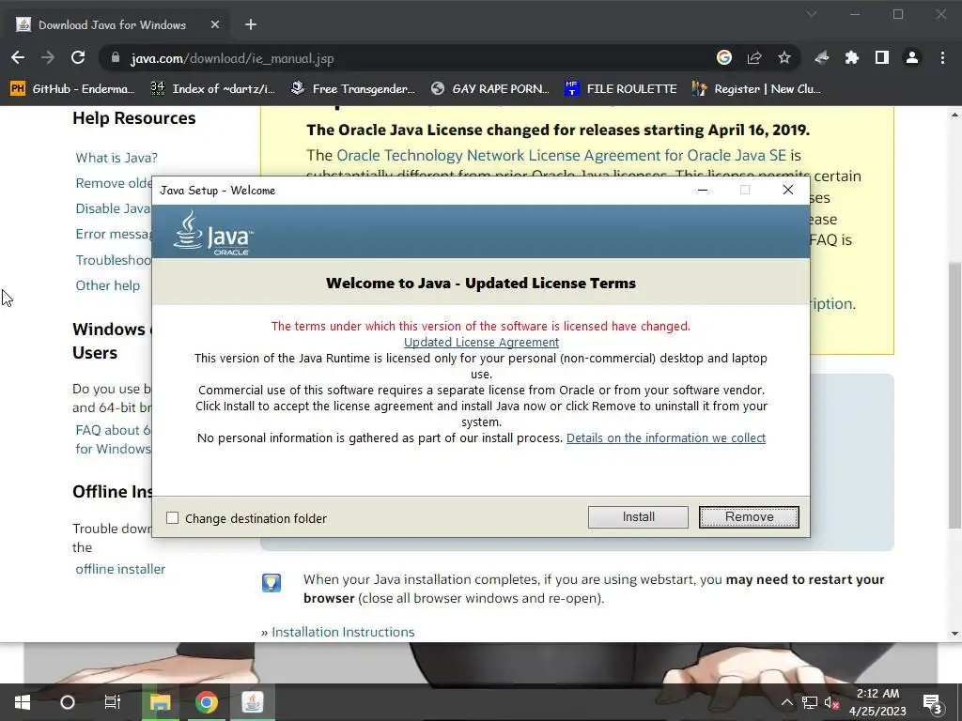Minimize the Java Setup dialog
This screenshot has height=721, width=962.
703,190
